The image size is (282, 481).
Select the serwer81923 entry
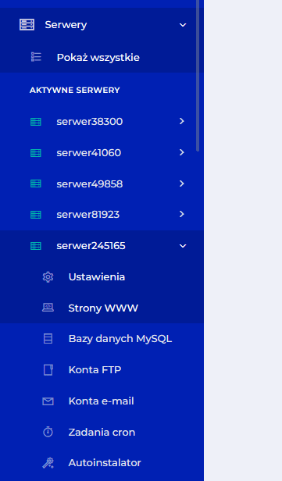(x=87, y=214)
